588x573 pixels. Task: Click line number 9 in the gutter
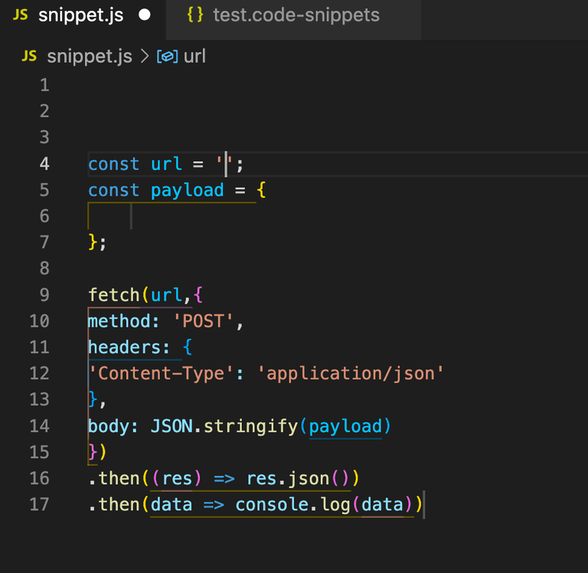tap(44, 295)
